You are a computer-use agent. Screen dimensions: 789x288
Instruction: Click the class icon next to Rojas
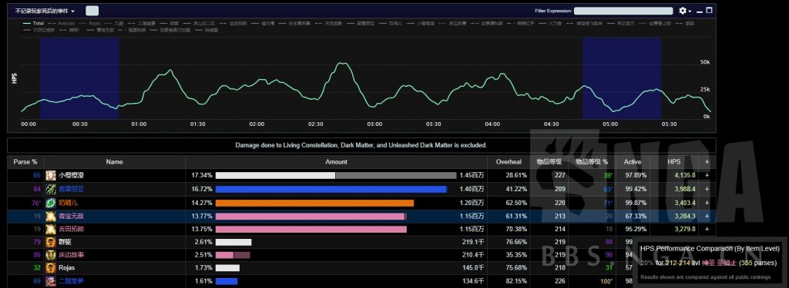point(50,268)
